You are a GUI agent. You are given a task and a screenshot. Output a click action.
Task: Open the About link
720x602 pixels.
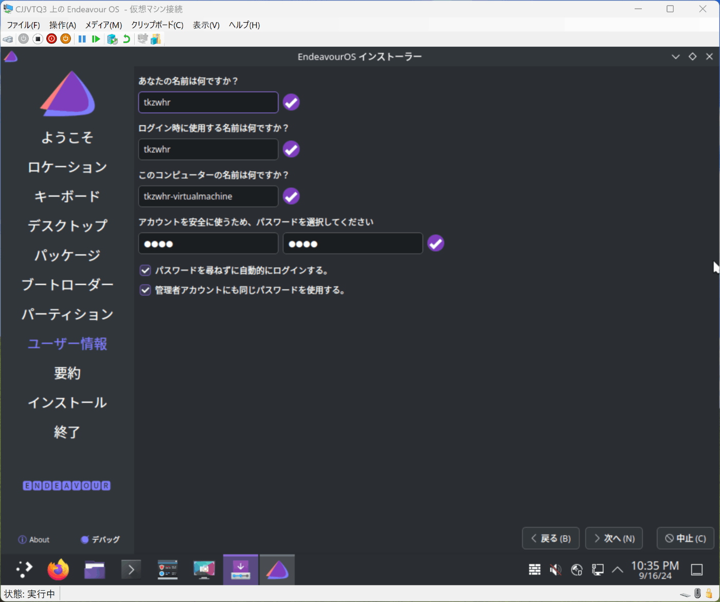click(x=34, y=540)
